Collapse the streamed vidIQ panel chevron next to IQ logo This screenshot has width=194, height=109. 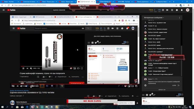pos(128,42)
